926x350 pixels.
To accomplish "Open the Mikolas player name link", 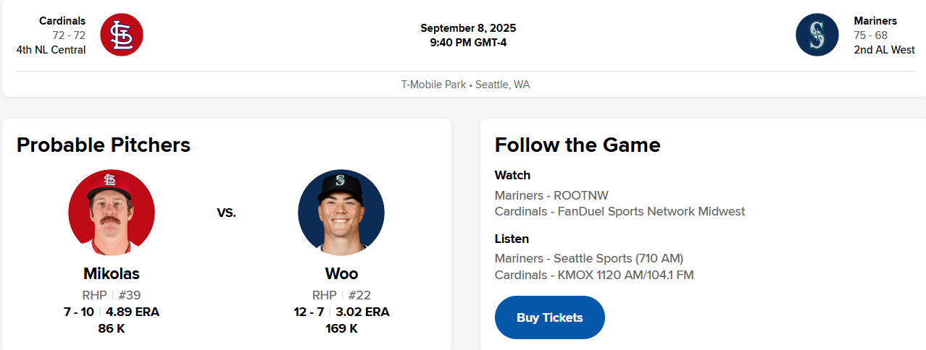I will click(111, 274).
